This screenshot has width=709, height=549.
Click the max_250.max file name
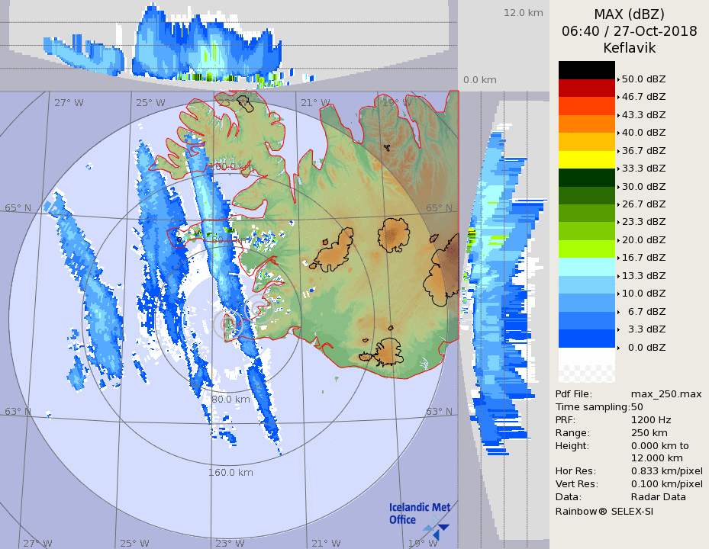click(665, 394)
